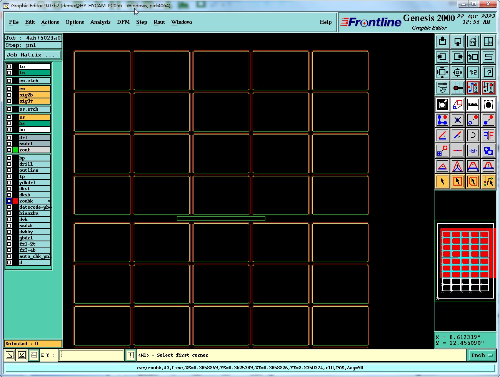This screenshot has height=377, width=500.
Task: Toggle the checkbox for layer rout
Action: click(9, 150)
